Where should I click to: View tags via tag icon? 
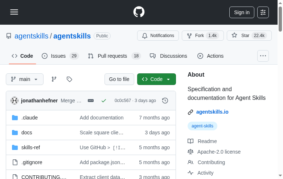69,79
